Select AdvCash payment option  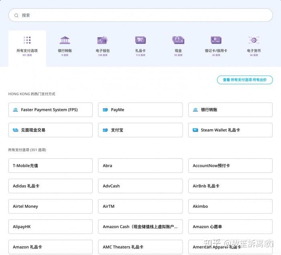(140, 186)
